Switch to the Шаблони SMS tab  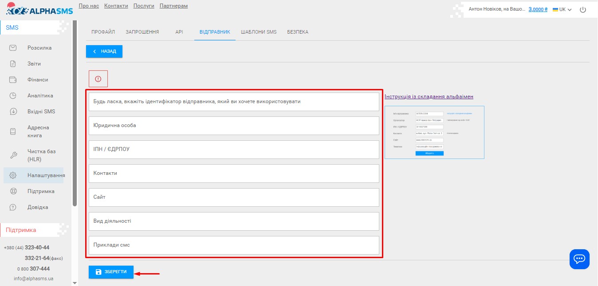259,32
